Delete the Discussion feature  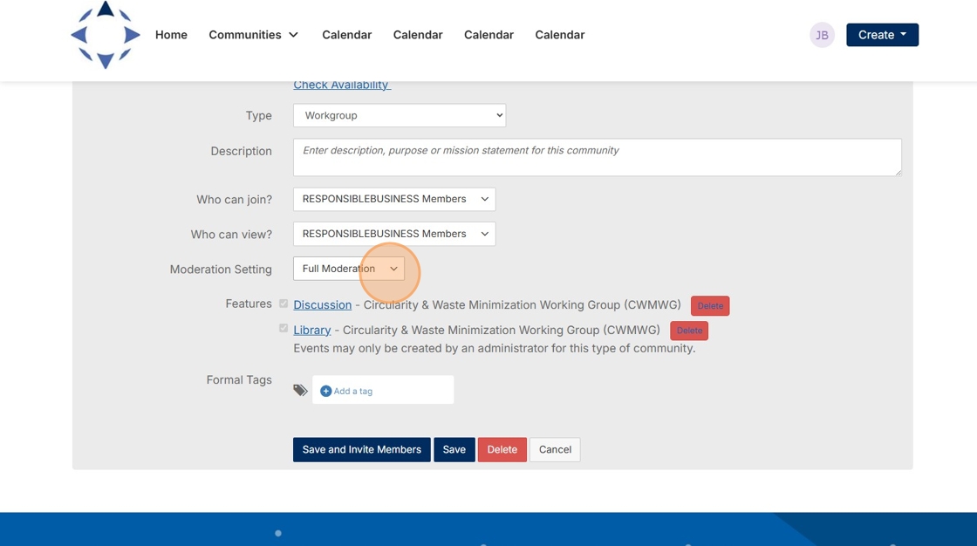(x=710, y=306)
